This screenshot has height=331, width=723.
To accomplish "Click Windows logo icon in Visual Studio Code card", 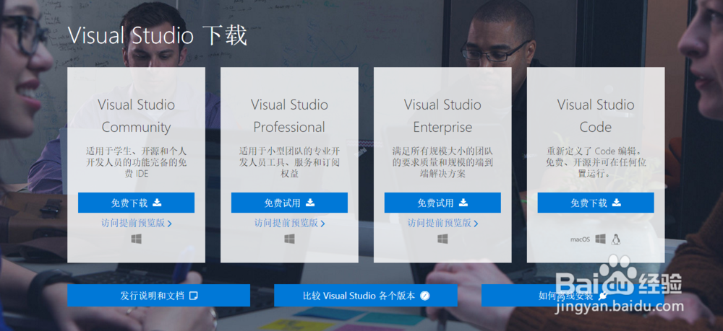I will click(600, 239).
